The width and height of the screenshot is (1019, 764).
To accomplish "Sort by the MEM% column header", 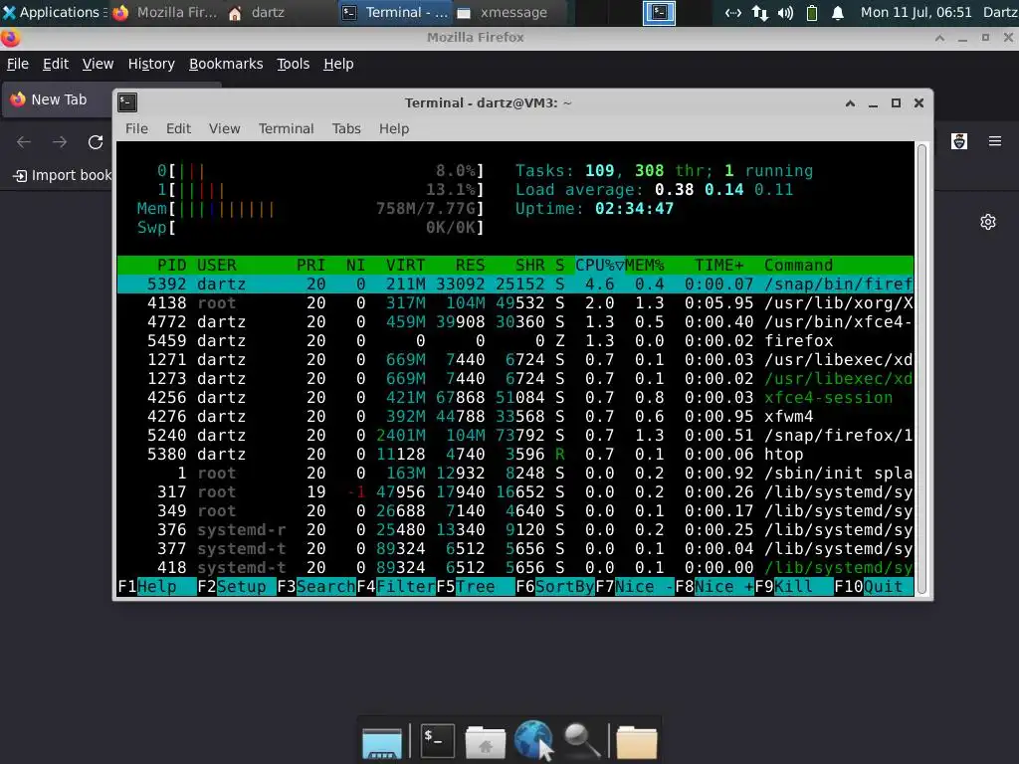I will pyautogui.click(x=645, y=265).
